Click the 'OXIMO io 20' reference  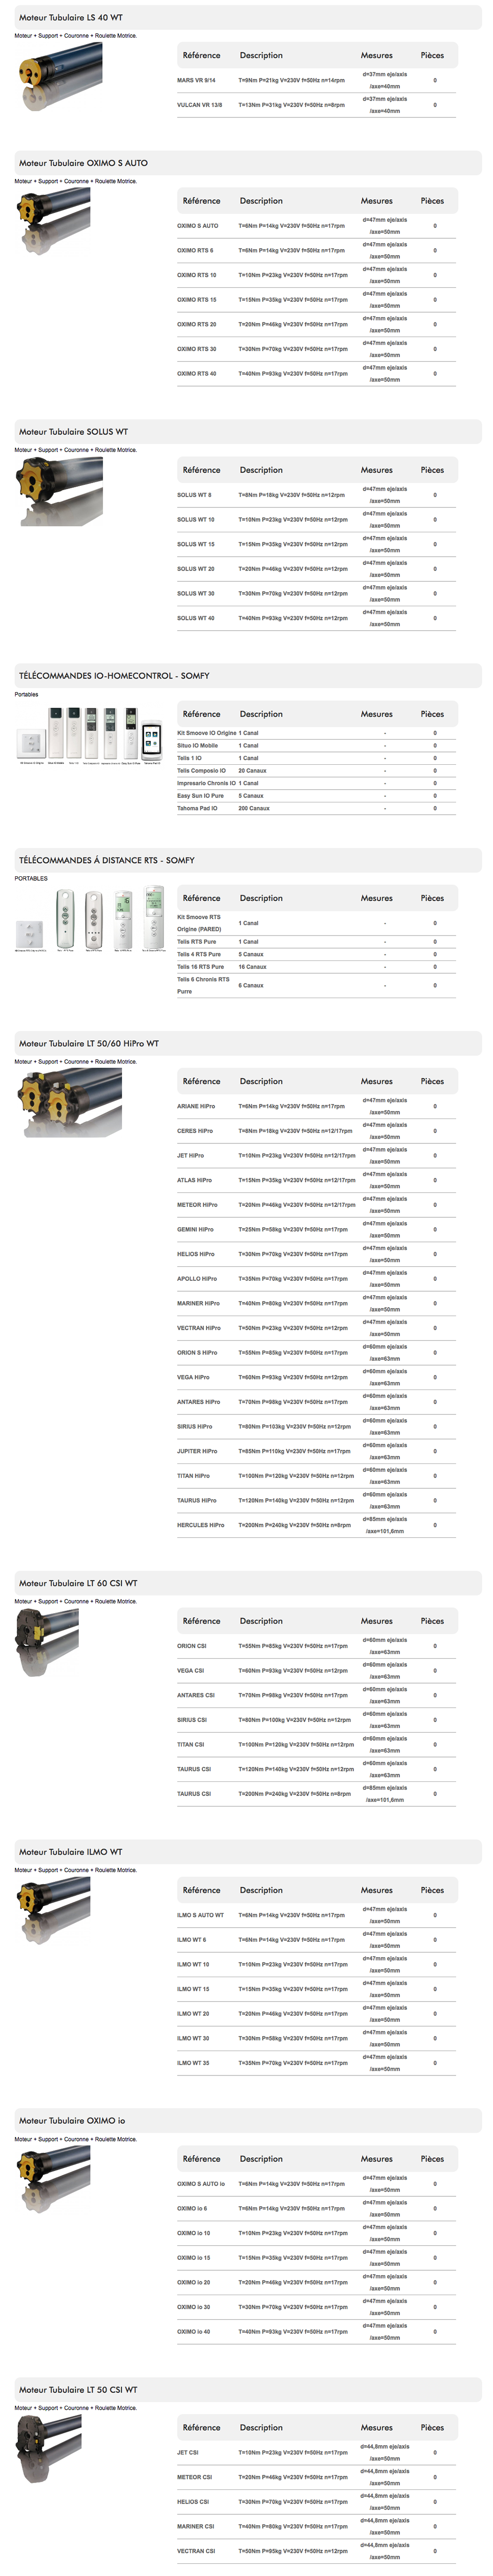coord(194,2283)
